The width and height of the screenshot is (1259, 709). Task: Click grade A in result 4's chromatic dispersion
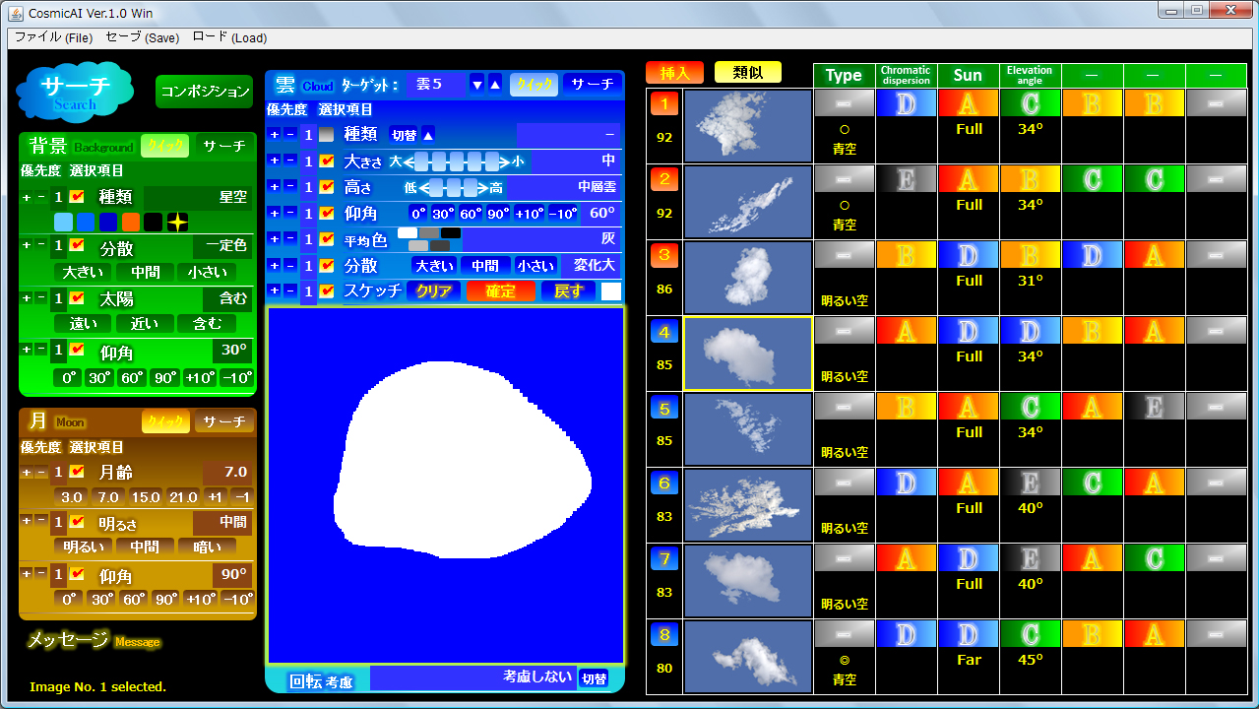pos(906,332)
